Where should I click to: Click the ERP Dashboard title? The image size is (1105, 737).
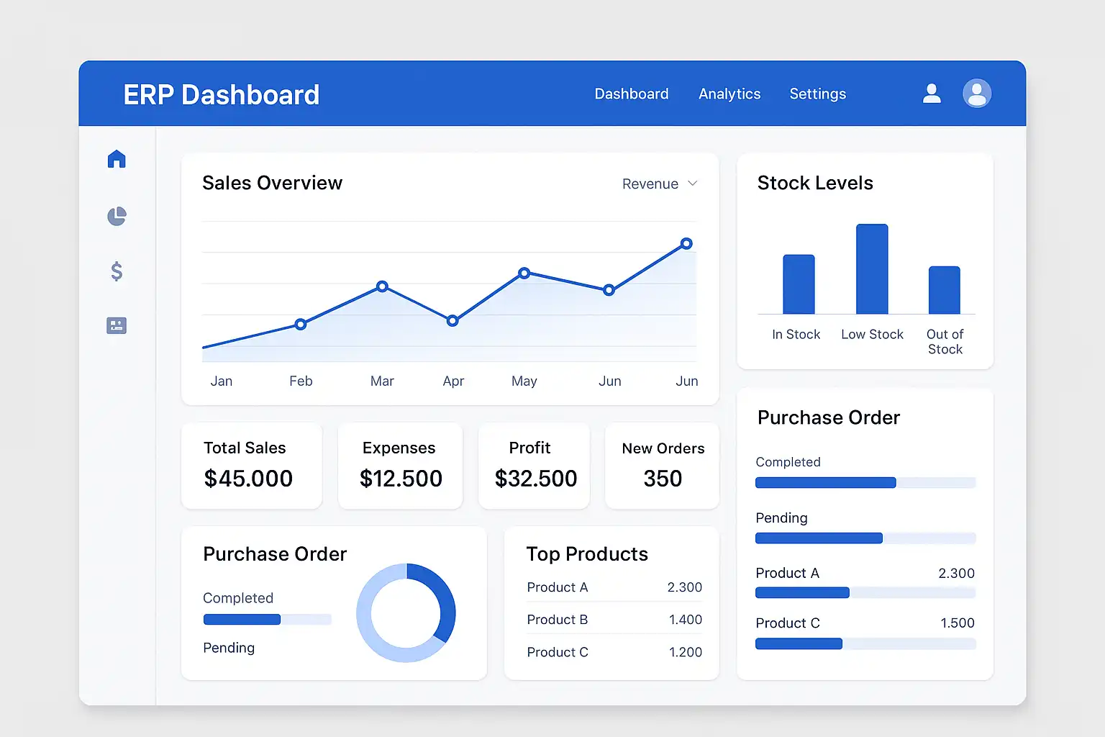[x=222, y=95]
